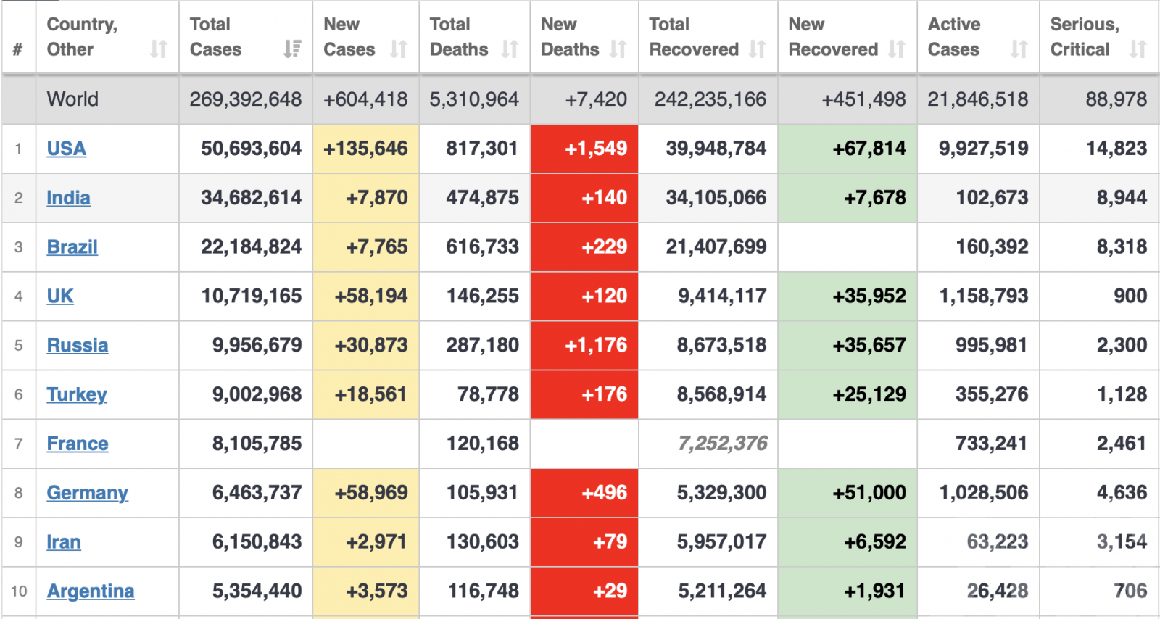Image resolution: width=1160 pixels, height=619 pixels.
Task: Click the 'Total Recovered' header label
Action: click(x=694, y=36)
